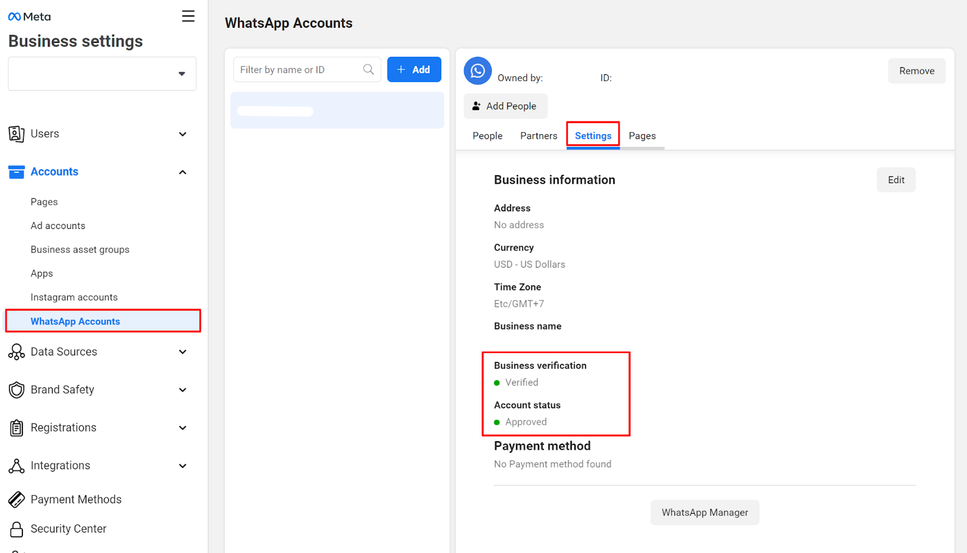Image resolution: width=967 pixels, height=553 pixels.
Task: Click the Users sidebar icon
Action: point(16,134)
